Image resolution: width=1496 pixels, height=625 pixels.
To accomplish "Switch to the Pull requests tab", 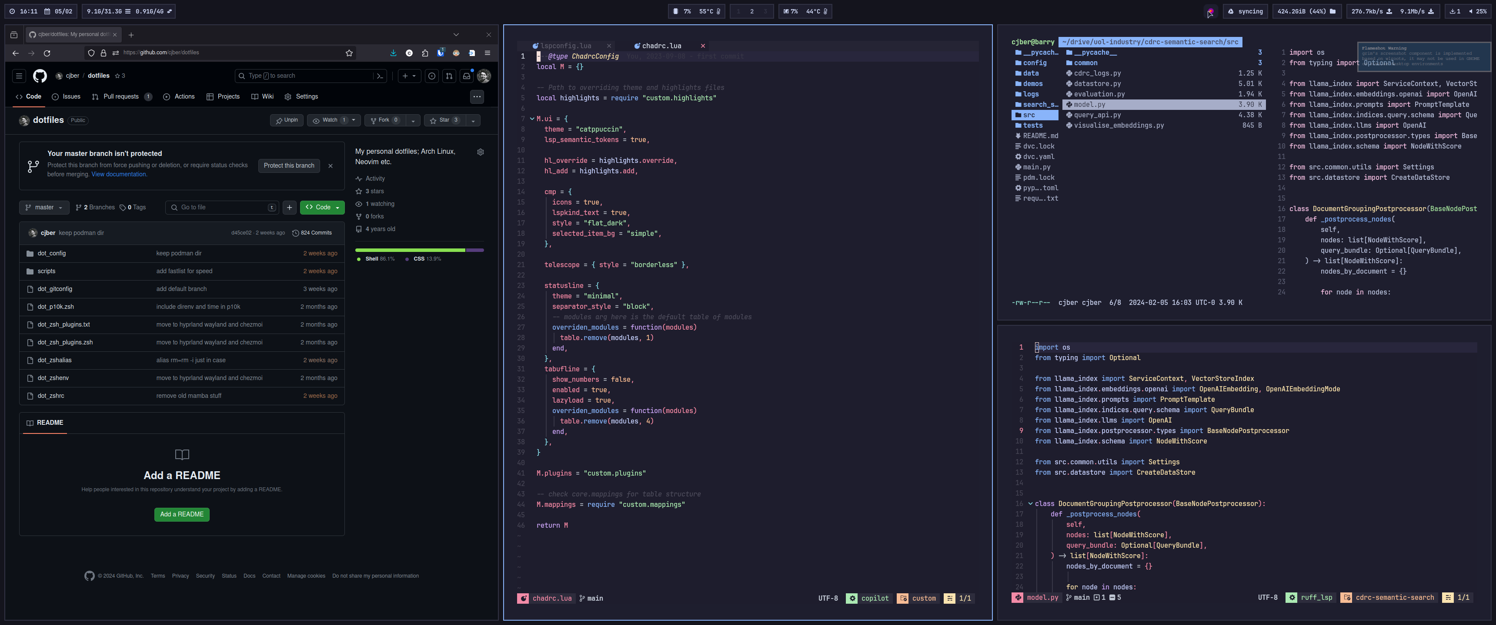I will [121, 97].
